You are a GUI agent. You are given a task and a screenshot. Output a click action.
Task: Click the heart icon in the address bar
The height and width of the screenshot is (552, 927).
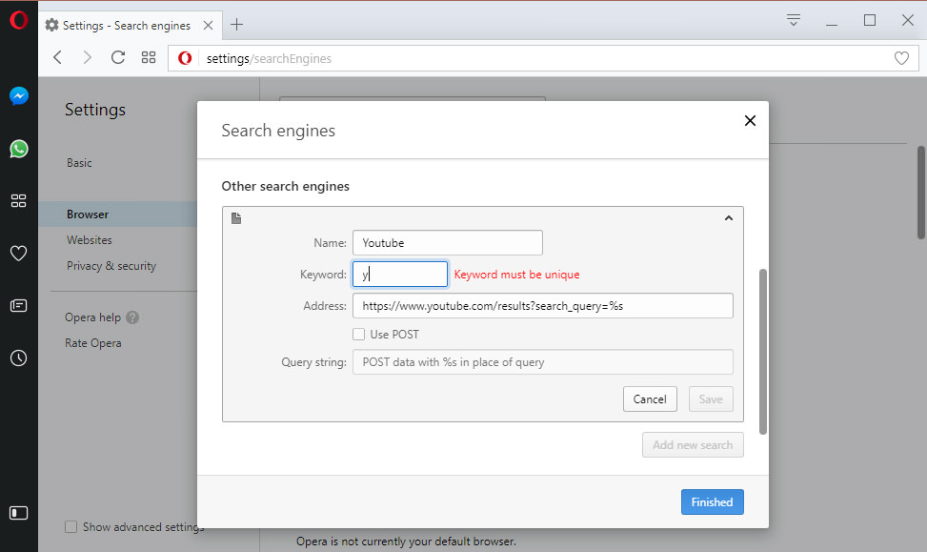tap(901, 58)
